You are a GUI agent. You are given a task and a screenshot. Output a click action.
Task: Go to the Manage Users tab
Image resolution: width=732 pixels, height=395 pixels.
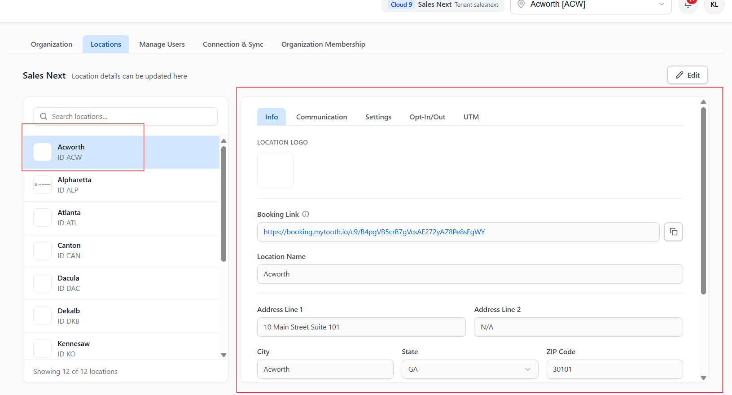[x=162, y=44]
